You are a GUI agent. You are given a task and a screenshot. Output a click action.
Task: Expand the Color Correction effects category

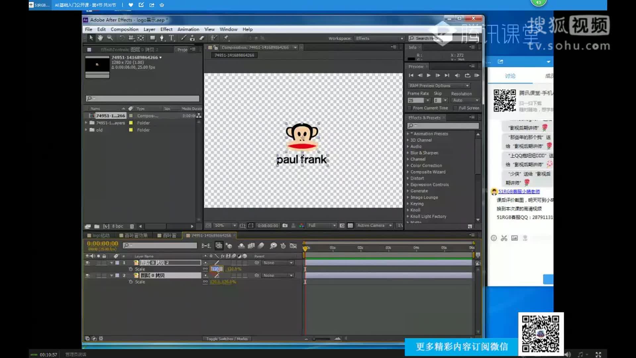[408, 165]
